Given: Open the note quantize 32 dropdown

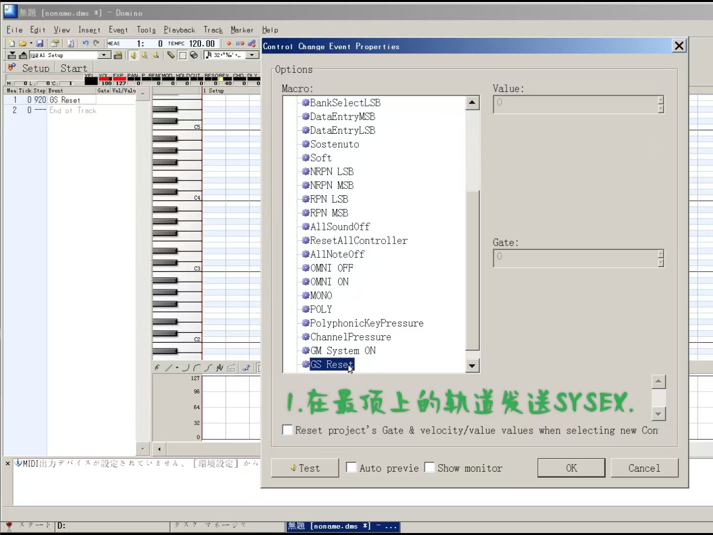Looking at the screenshot, I should 252,55.
